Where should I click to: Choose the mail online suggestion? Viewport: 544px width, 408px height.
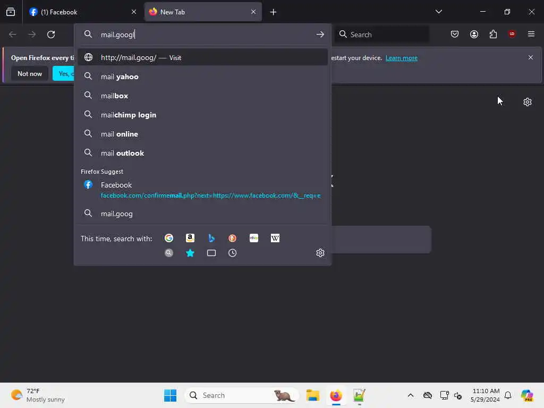[202, 134]
